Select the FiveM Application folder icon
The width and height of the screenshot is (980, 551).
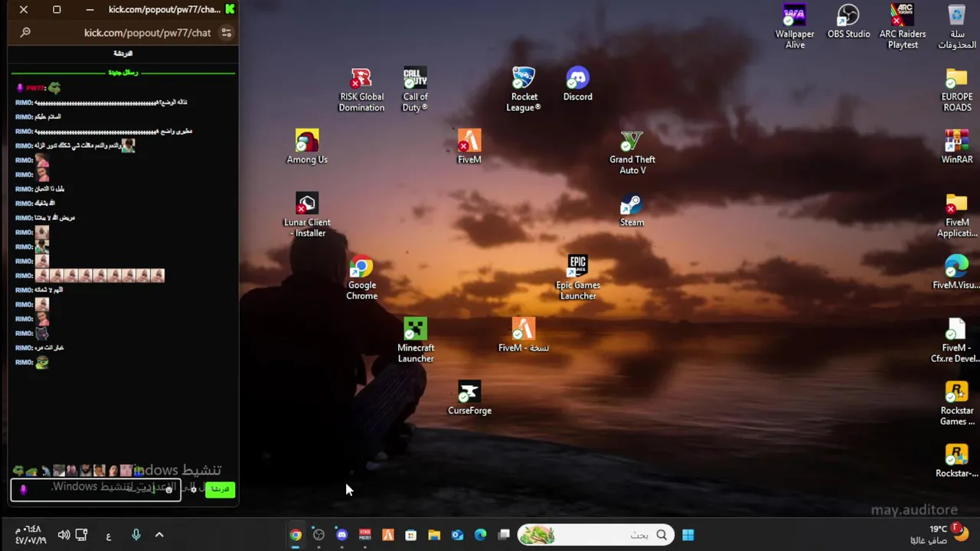956,215
